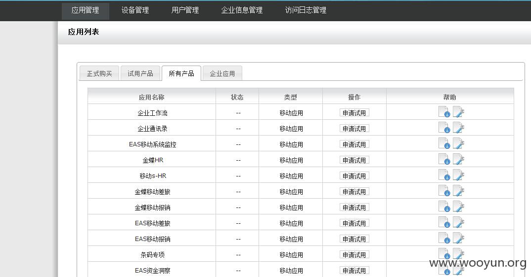Click 申请试用 in 移动s-HR row
This screenshot has height=277, width=531.
354,176
